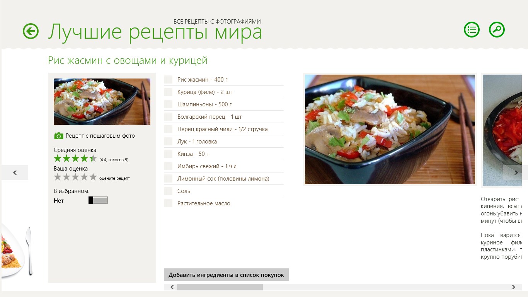Tick the 'Кинза - 50 г' checkbox

(x=168, y=154)
